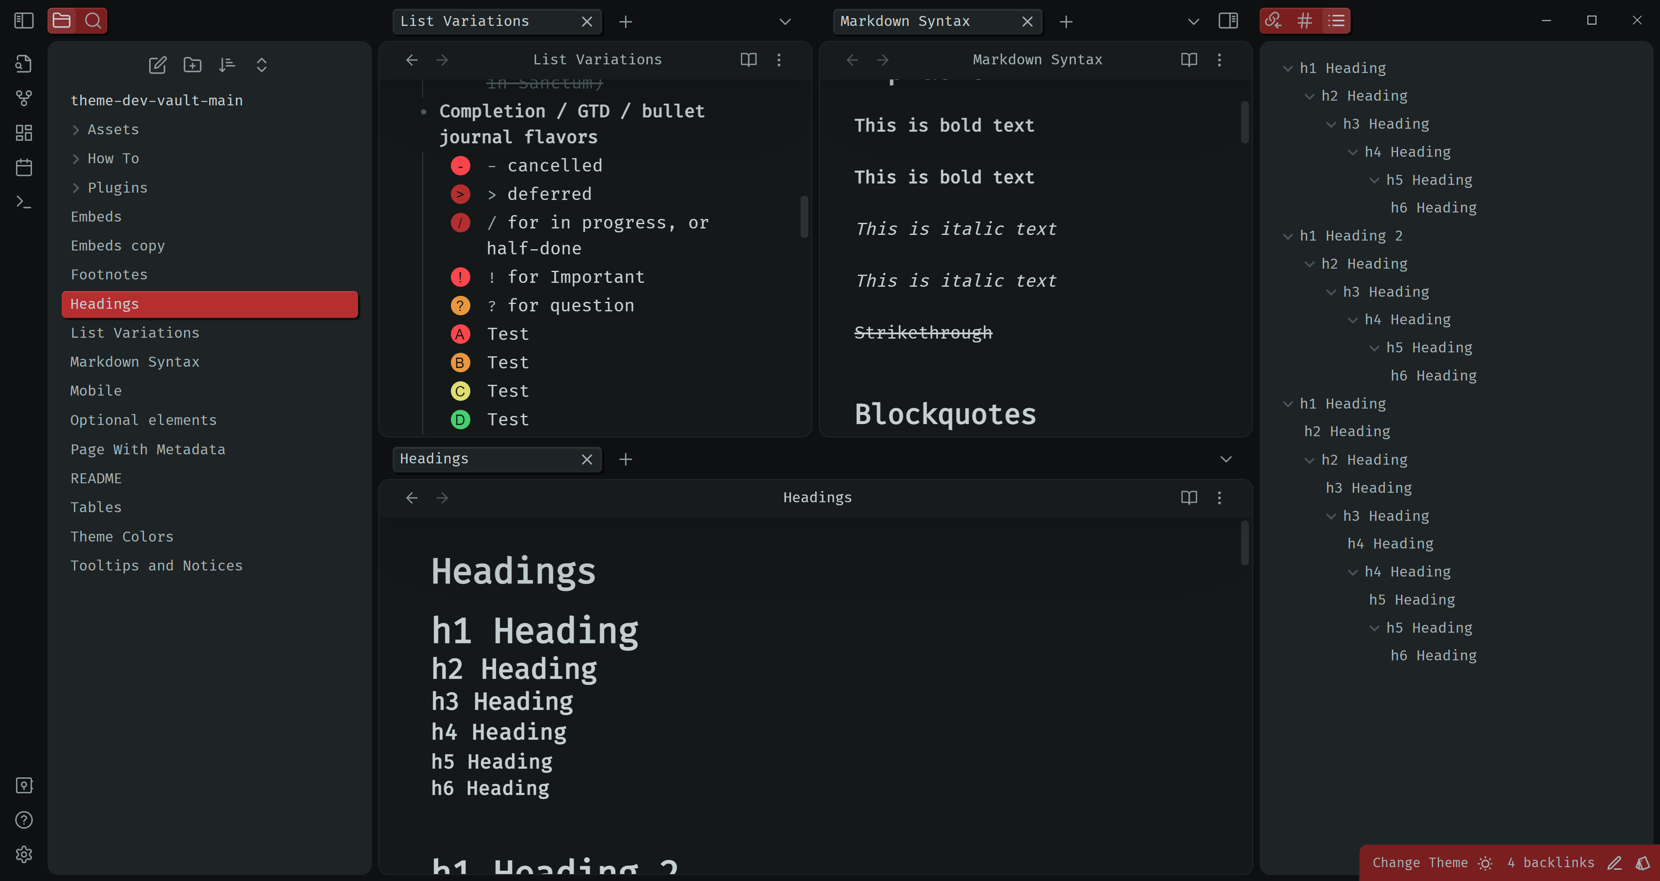Toggle the 'for Important' task checkbox
Image resolution: width=1660 pixels, height=881 pixels.
pos(460,277)
